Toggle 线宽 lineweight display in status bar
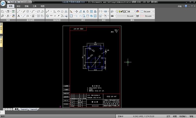This screenshot has height=118, width=196. [175, 116]
